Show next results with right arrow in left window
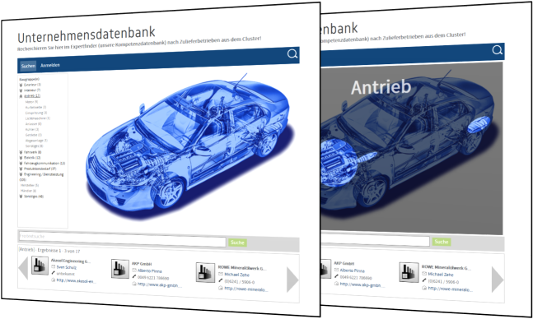The height and width of the screenshot is (319, 533). point(292,280)
